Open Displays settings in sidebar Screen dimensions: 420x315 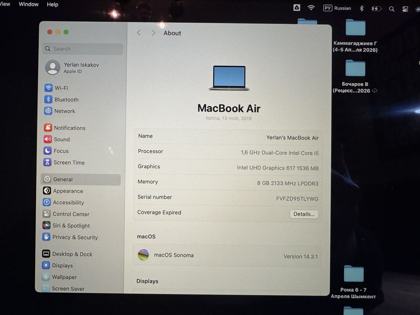[x=57, y=265]
